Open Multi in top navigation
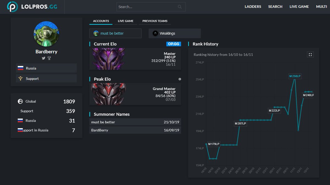 click(x=321, y=7)
